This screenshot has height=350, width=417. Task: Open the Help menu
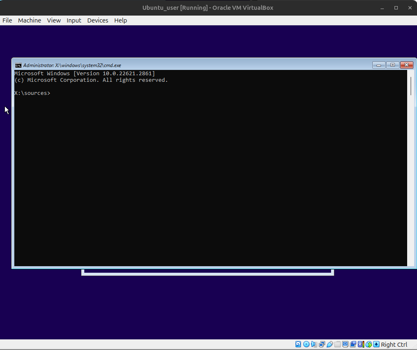coord(120,20)
